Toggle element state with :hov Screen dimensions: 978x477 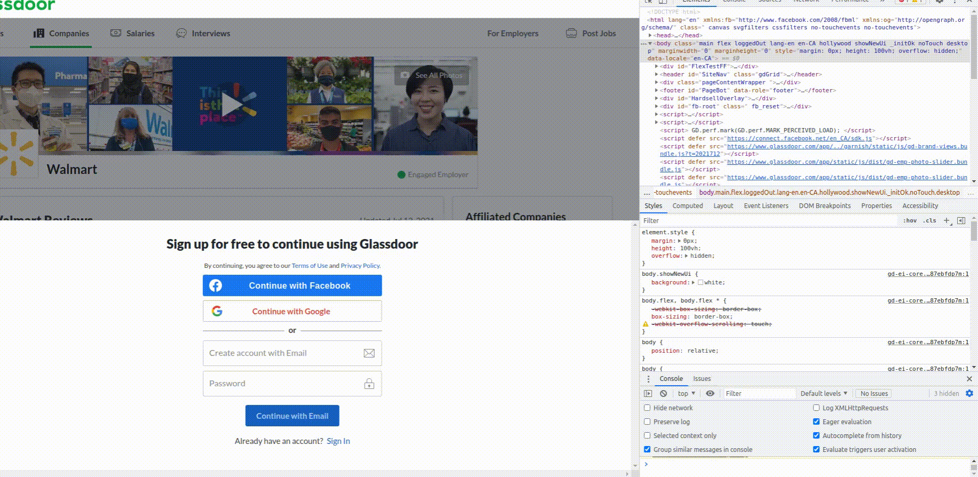point(910,220)
